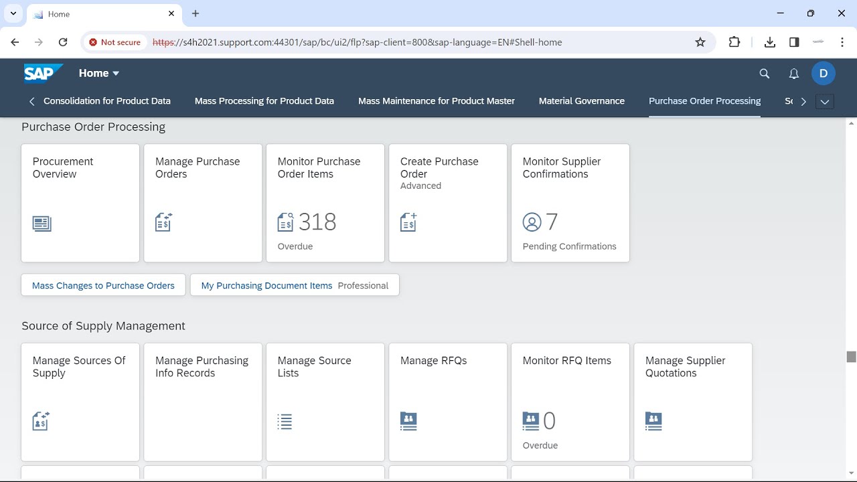Switch to Consolidation for Product Data tab

pos(107,101)
